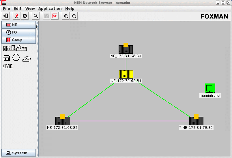
Task: Toggle the grayed filter funnel button
Action: click(x=46, y=16)
